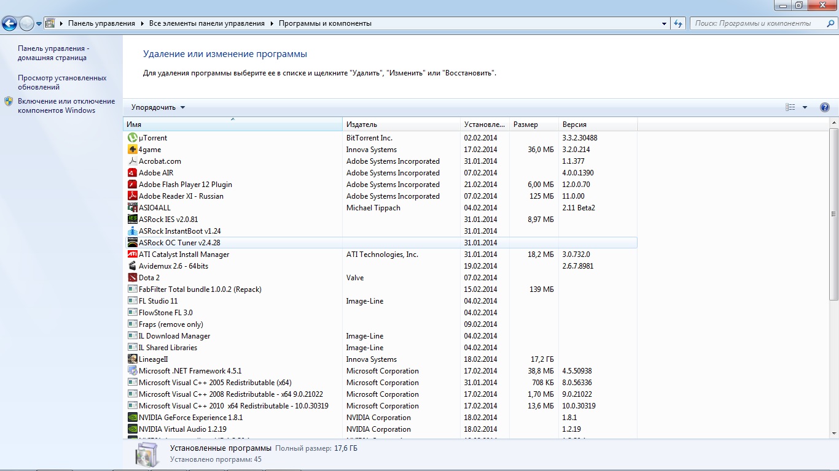Select the ASRock InstantBoot v1.24 icon
Viewport: 839px width, 471px height.
132,231
